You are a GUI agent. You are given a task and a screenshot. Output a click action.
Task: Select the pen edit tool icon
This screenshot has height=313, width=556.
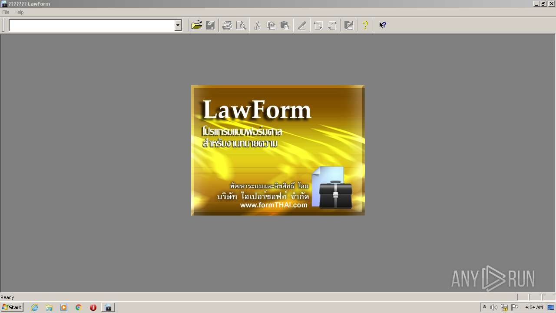302,25
